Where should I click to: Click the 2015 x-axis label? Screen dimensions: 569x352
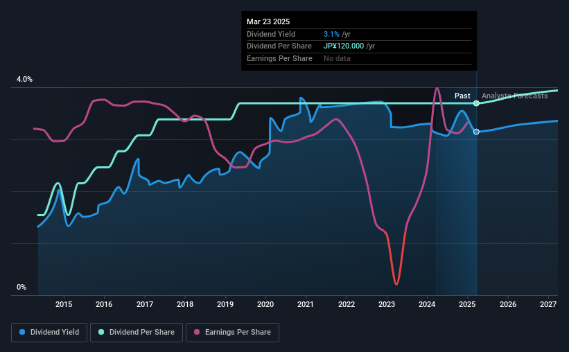pyautogui.click(x=64, y=304)
